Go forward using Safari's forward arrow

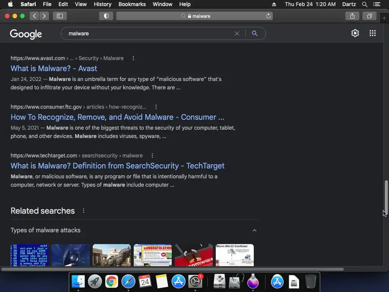click(x=44, y=16)
